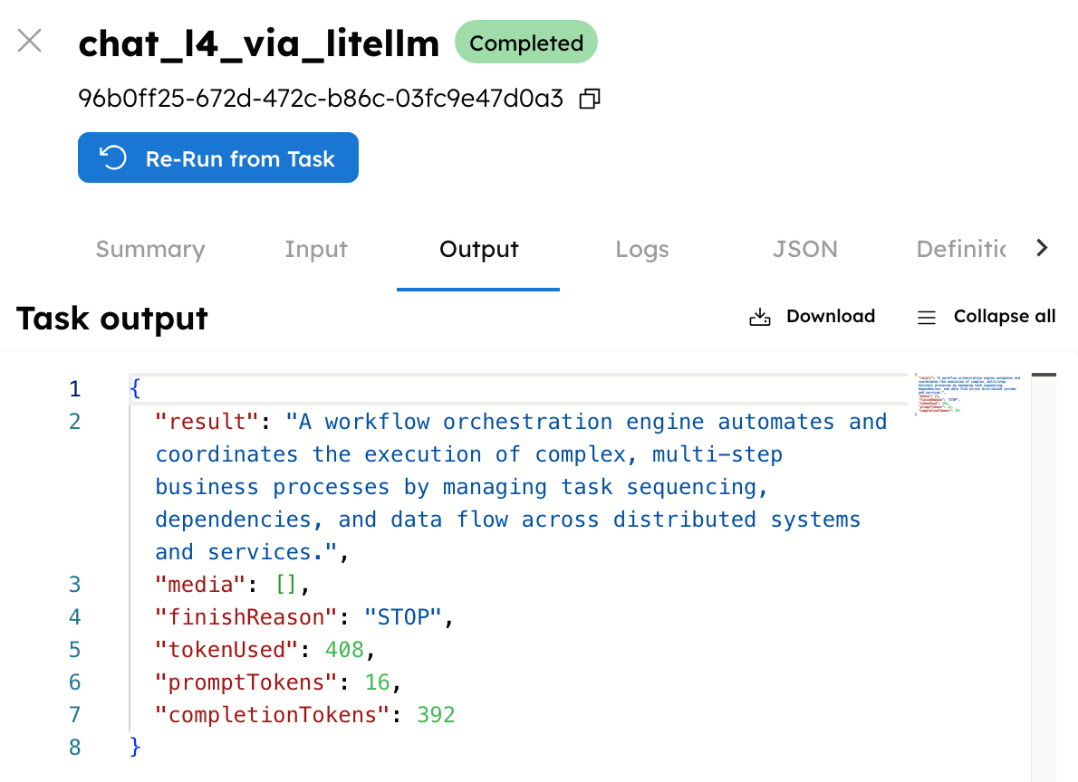Switch to the JSON tab
This screenshot has height=782, width=1078.
[805, 249]
